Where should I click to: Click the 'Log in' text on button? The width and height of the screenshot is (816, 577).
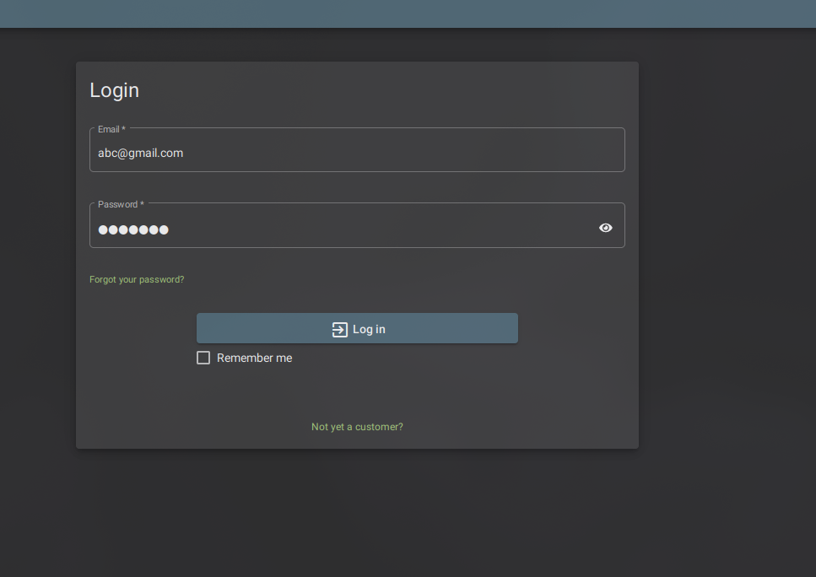coord(369,329)
